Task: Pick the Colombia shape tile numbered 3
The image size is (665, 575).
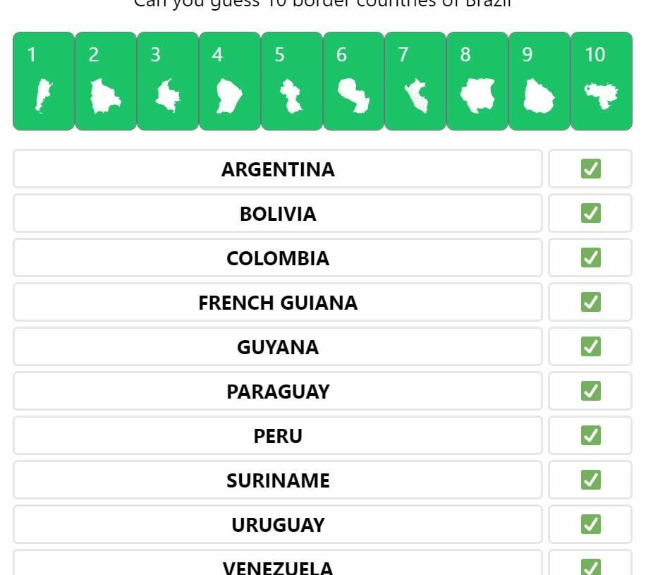Action: tap(168, 81)
